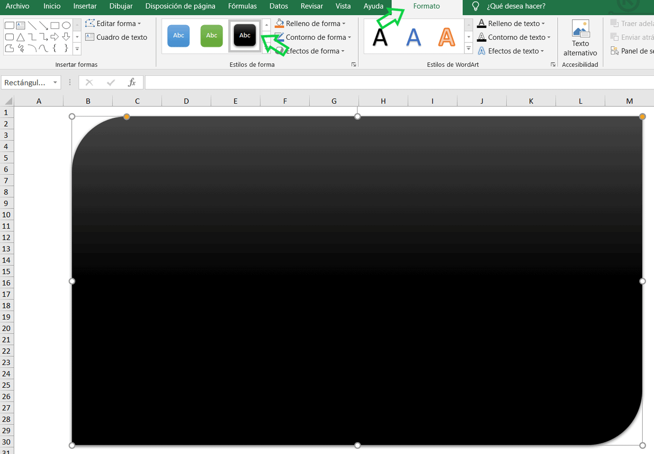Select the elbow arrow connector shape

pyautogui.click(x=43, y=37)
